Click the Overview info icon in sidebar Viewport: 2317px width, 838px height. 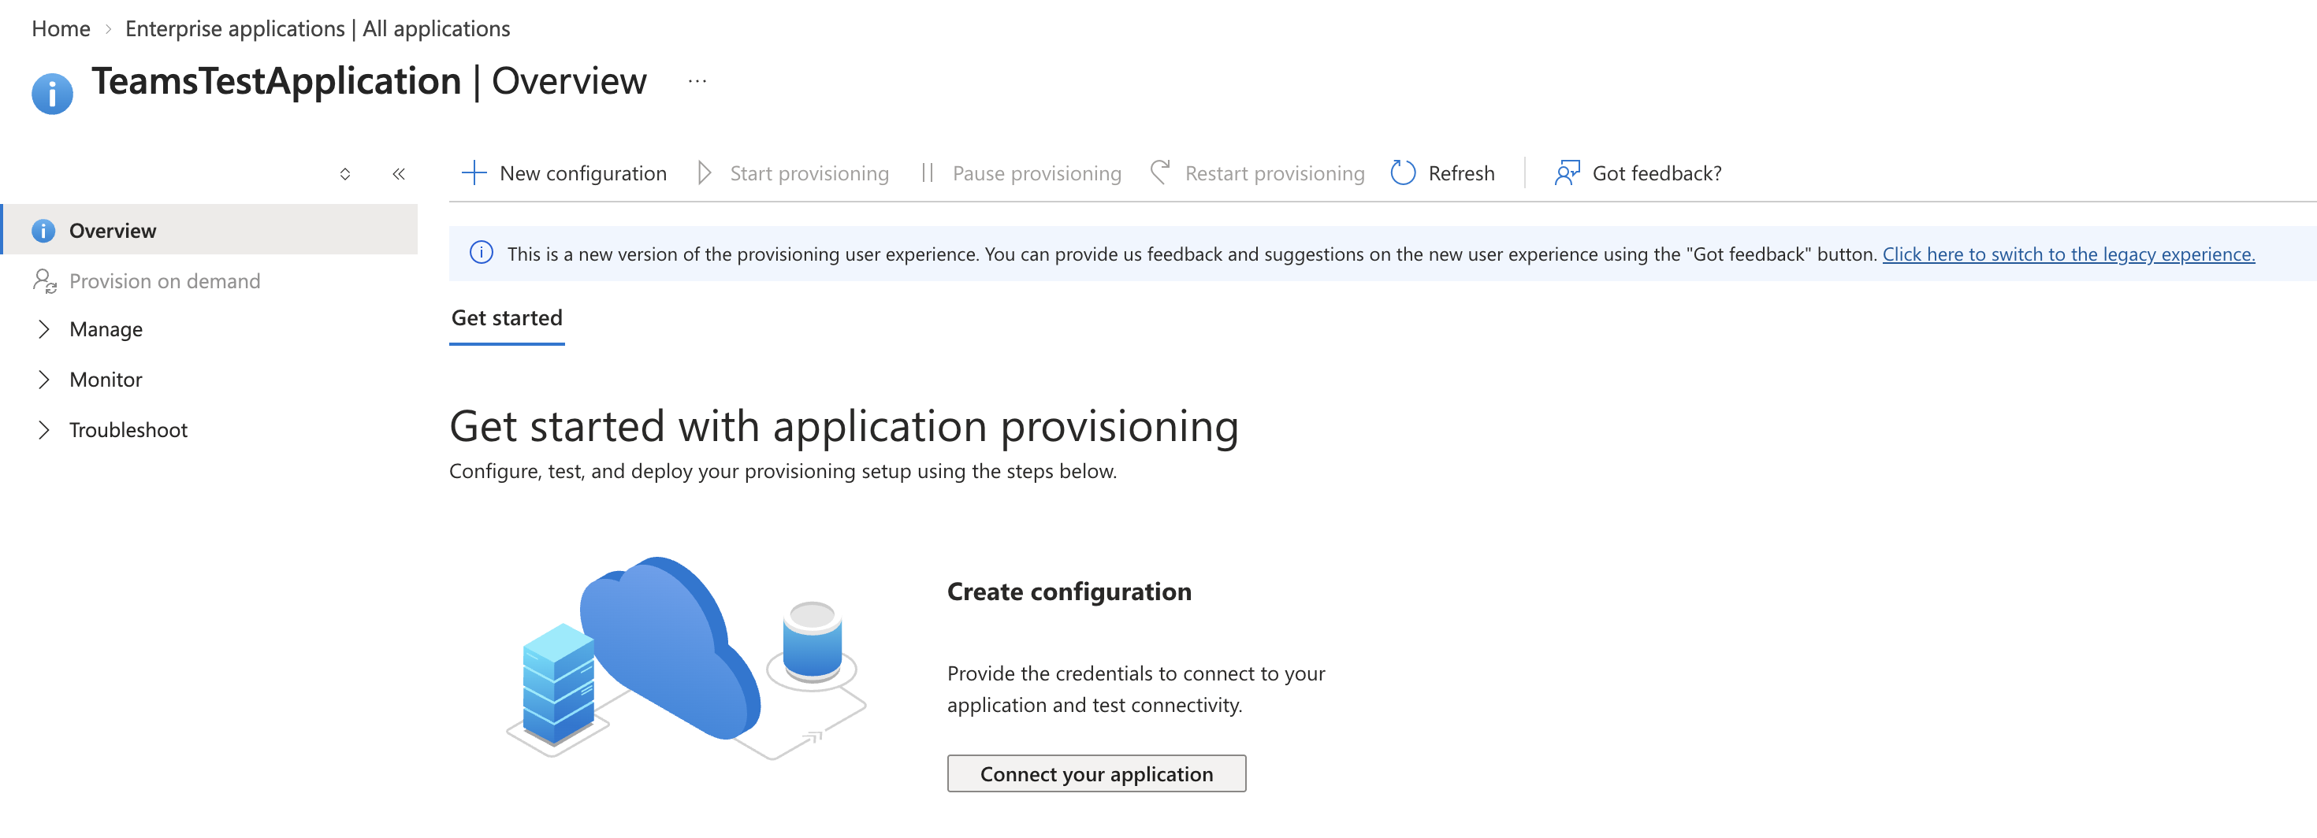click(x=43, y=231)
